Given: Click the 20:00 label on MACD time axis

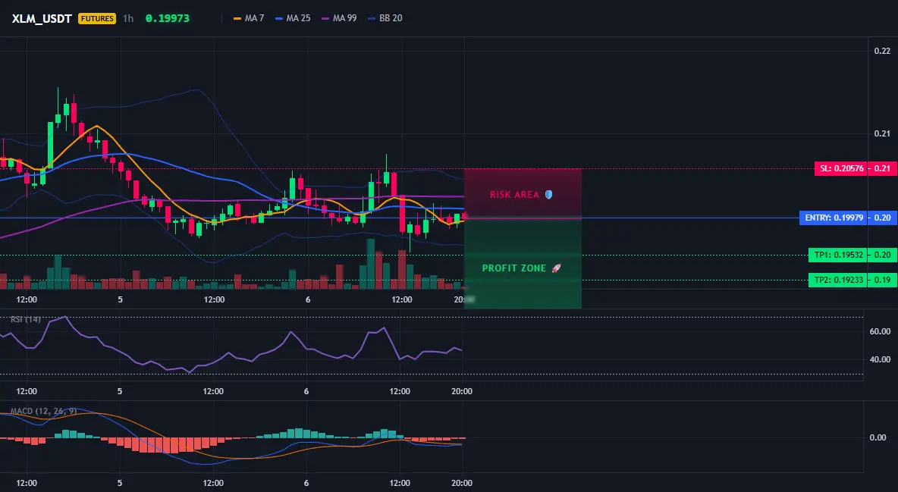Looking at the screenshot, I should (462, 483).
